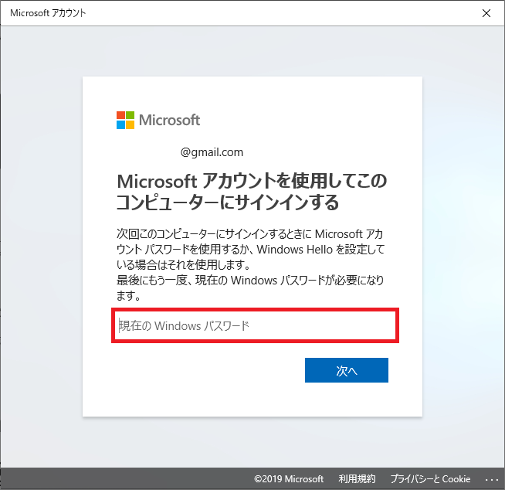Viewport: 505px width, 490px height.
Task: Click empty left area of dark footer bar
Action: pos(116,479)
